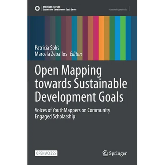Click the italic 'Editors' label

[x=76, y=54]
